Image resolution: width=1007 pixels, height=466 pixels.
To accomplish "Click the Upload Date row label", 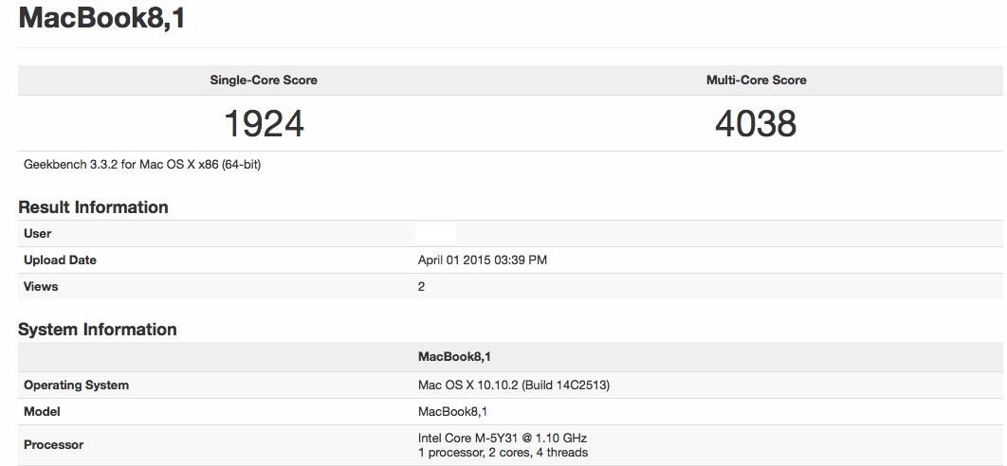I will click(60, 260).
